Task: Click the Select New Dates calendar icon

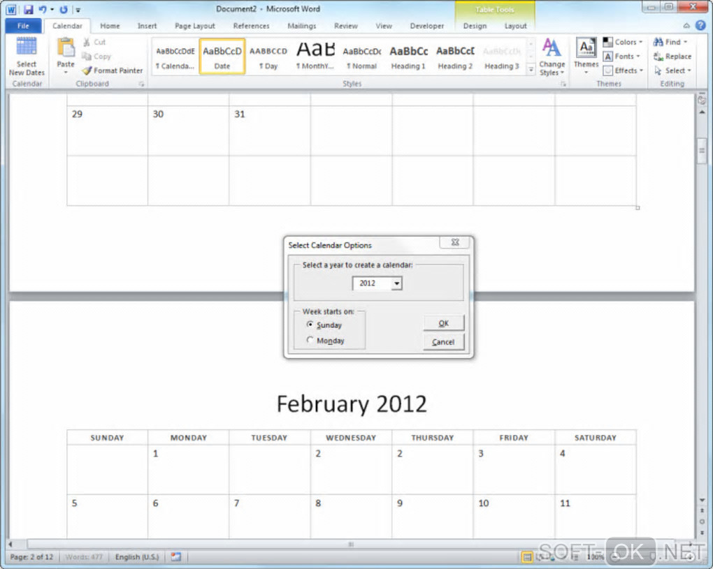Action: click(x=27, y=47)
